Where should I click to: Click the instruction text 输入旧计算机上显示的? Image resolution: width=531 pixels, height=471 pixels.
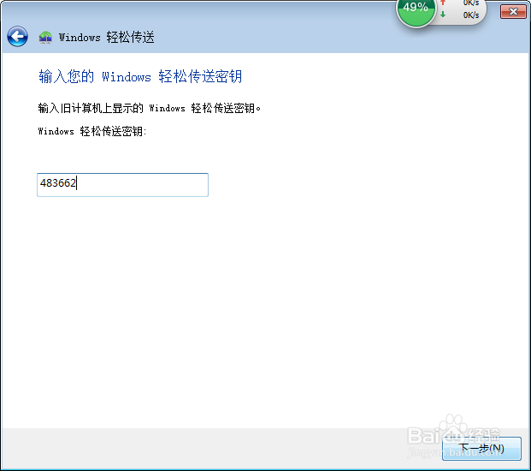(91, 108)
